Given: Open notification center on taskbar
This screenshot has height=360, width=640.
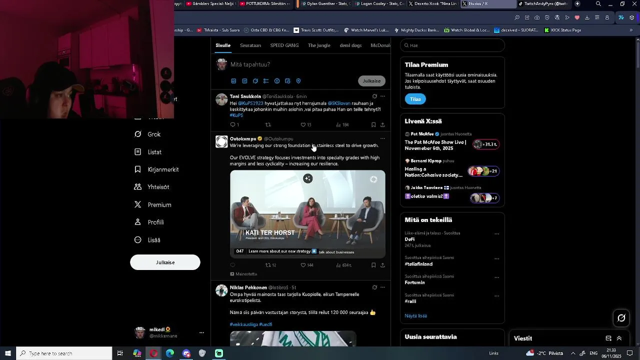Looking at the screenshot, I should coord(629,353).
